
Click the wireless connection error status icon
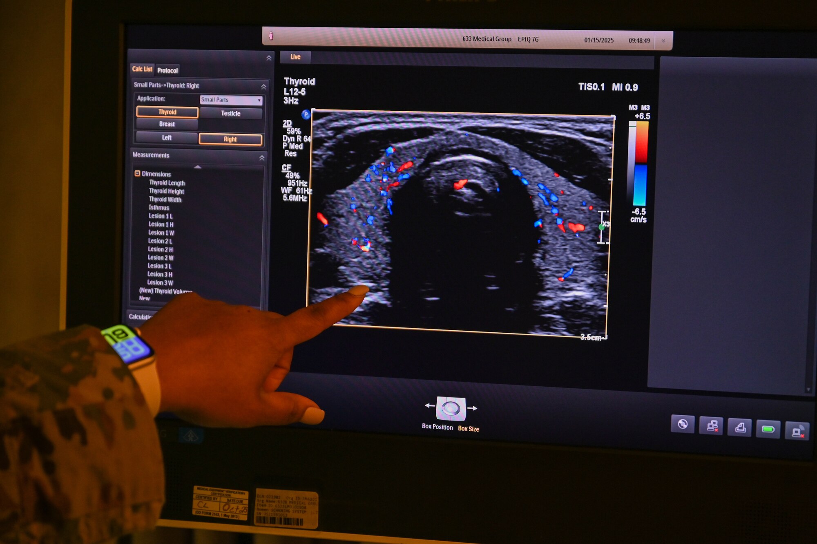(797, 430)
